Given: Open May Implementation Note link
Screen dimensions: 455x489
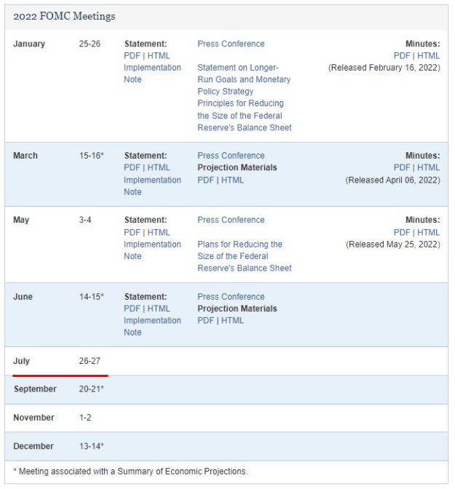Looking at the screenshot, I should (152, 250).
